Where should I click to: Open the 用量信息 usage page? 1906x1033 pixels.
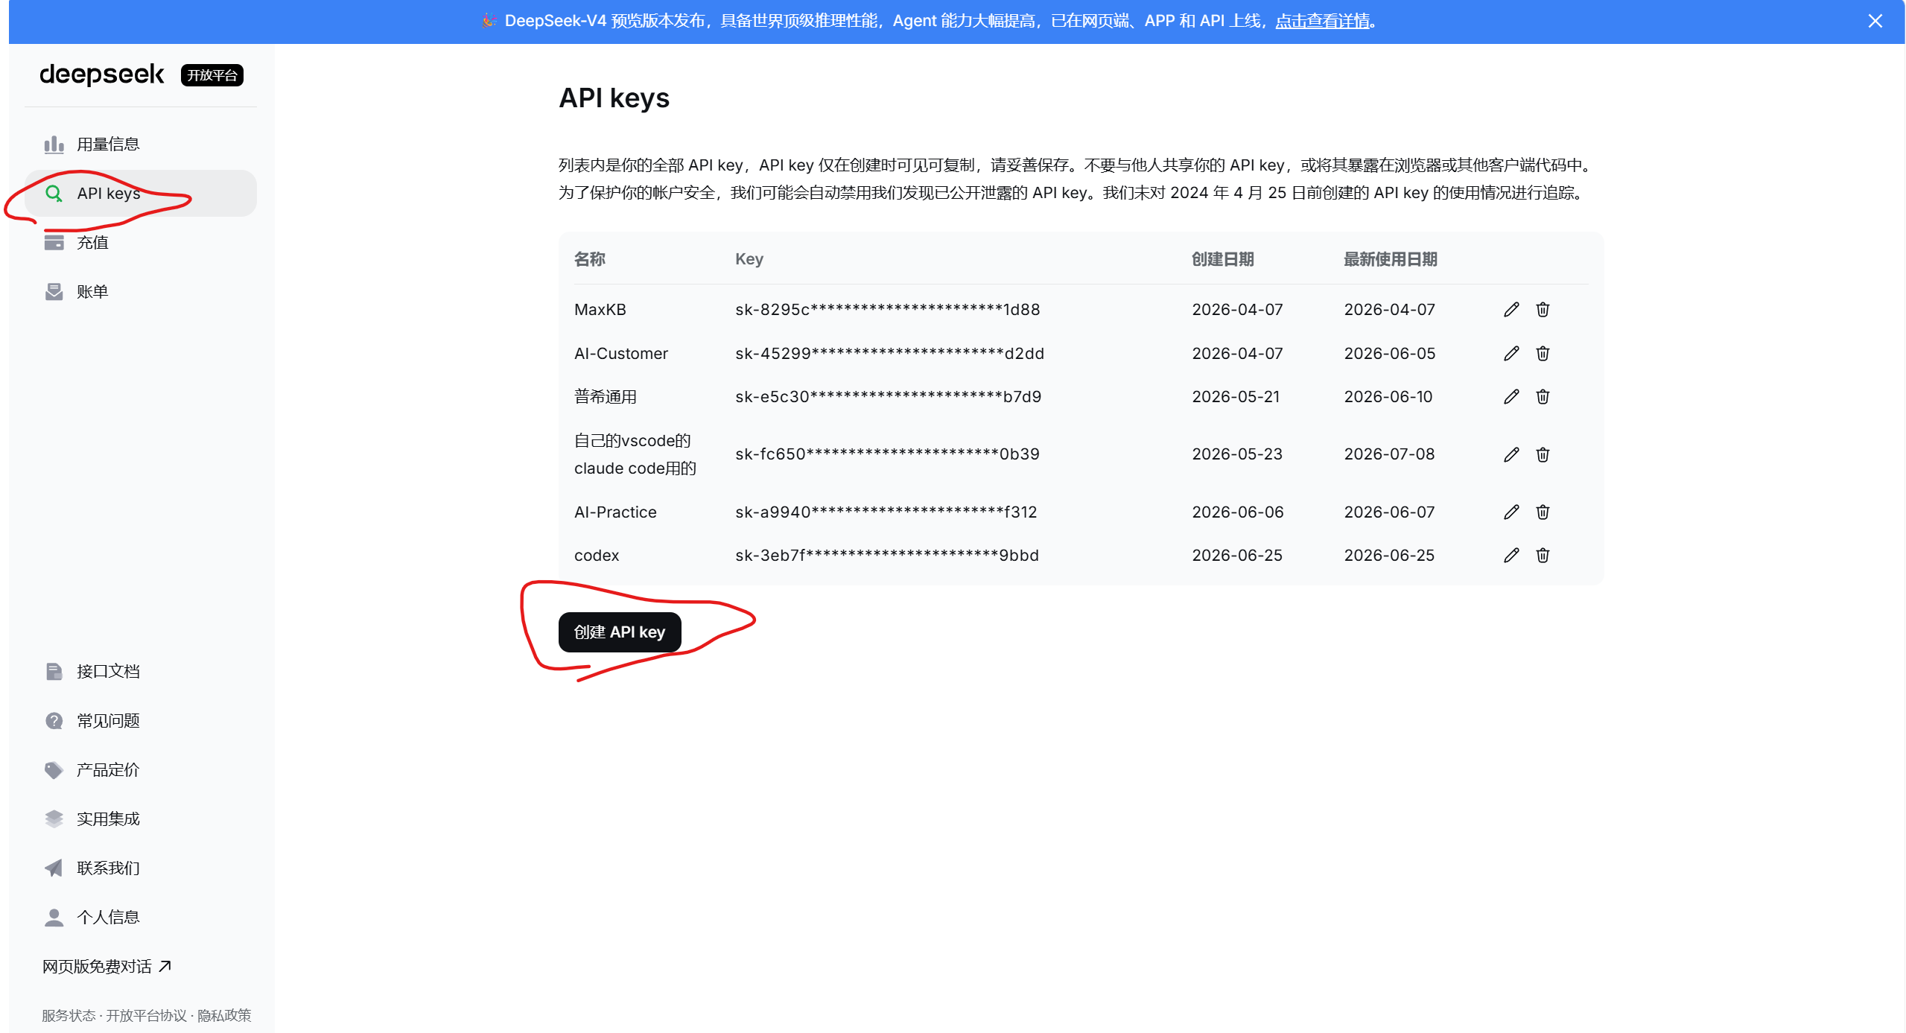point(141,144)
